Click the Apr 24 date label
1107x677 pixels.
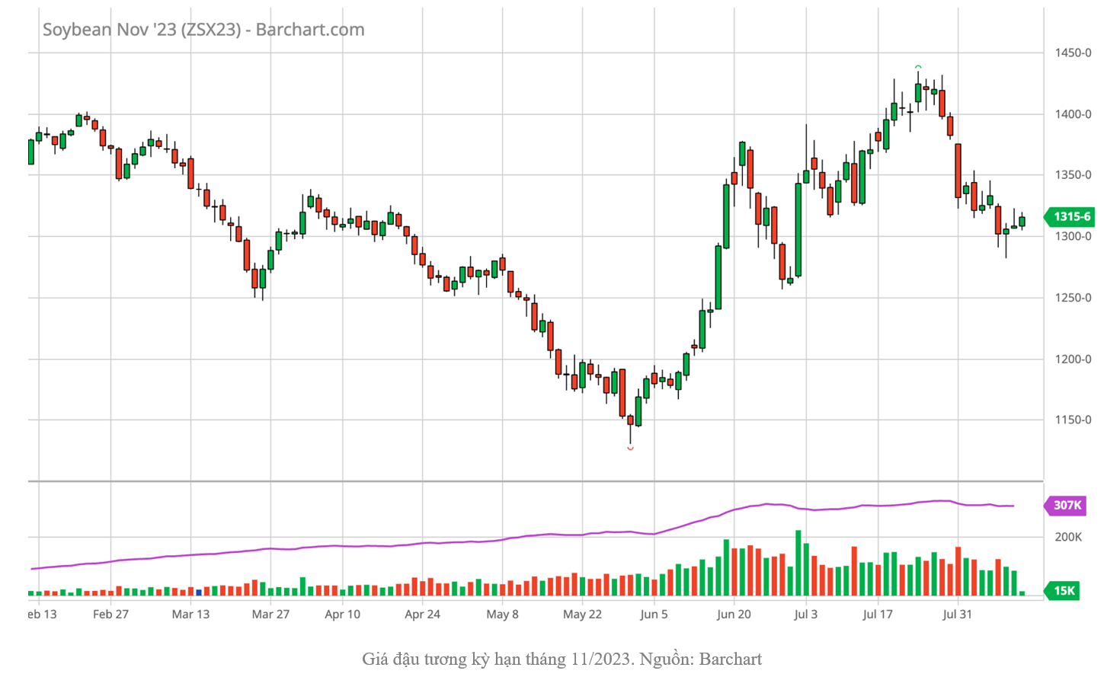pyautogui.click(x=422, y=614)
